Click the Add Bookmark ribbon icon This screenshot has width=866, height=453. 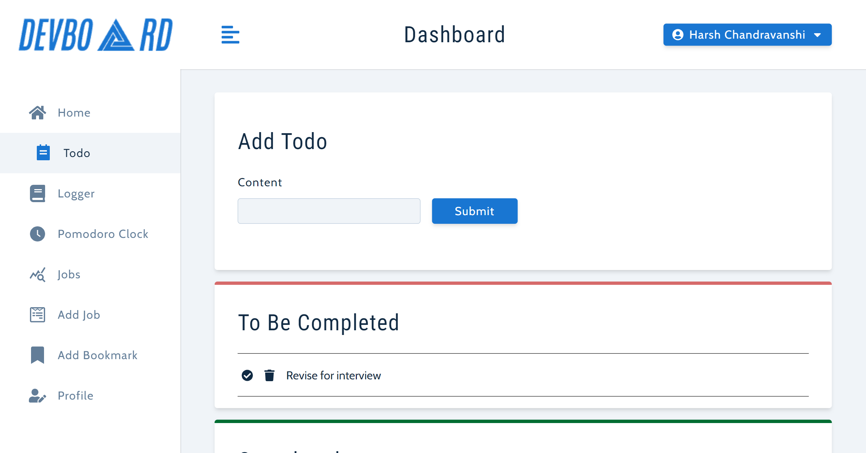tap(38, 355)
